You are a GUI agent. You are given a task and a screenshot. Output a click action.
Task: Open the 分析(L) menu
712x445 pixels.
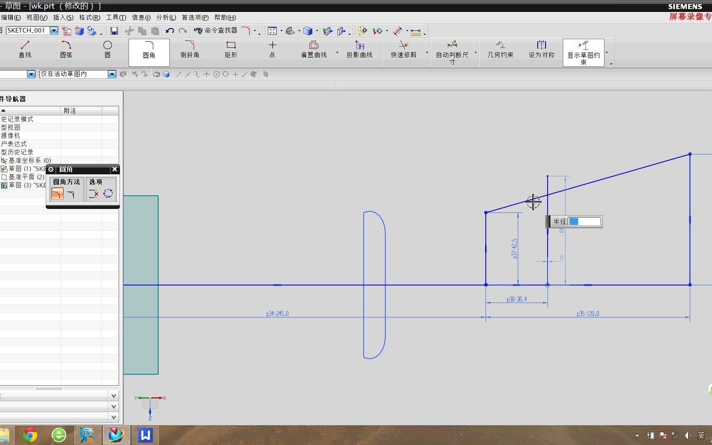click(x=166, y=17)
